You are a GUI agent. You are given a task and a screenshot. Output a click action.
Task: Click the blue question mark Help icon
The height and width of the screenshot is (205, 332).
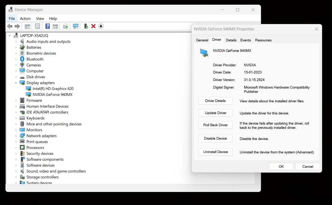point(48,26)
